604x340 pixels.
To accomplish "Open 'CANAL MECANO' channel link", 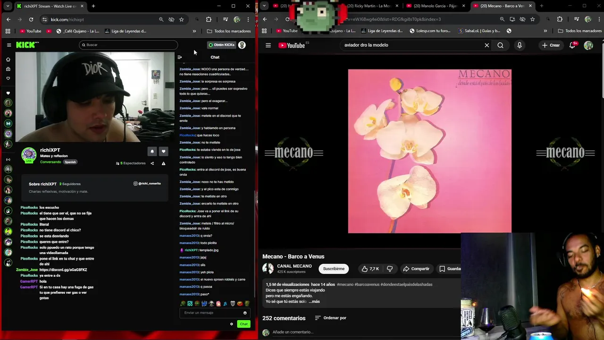I will click(294, 266).
